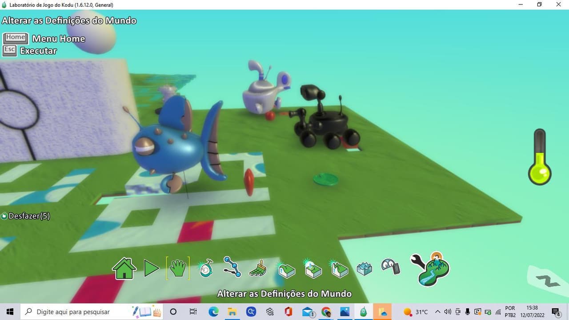The width and height of the screenshot is (569, 320).
Task: Select the Spiky/Hilly terrain tool
Action: [x=340, y=268]
